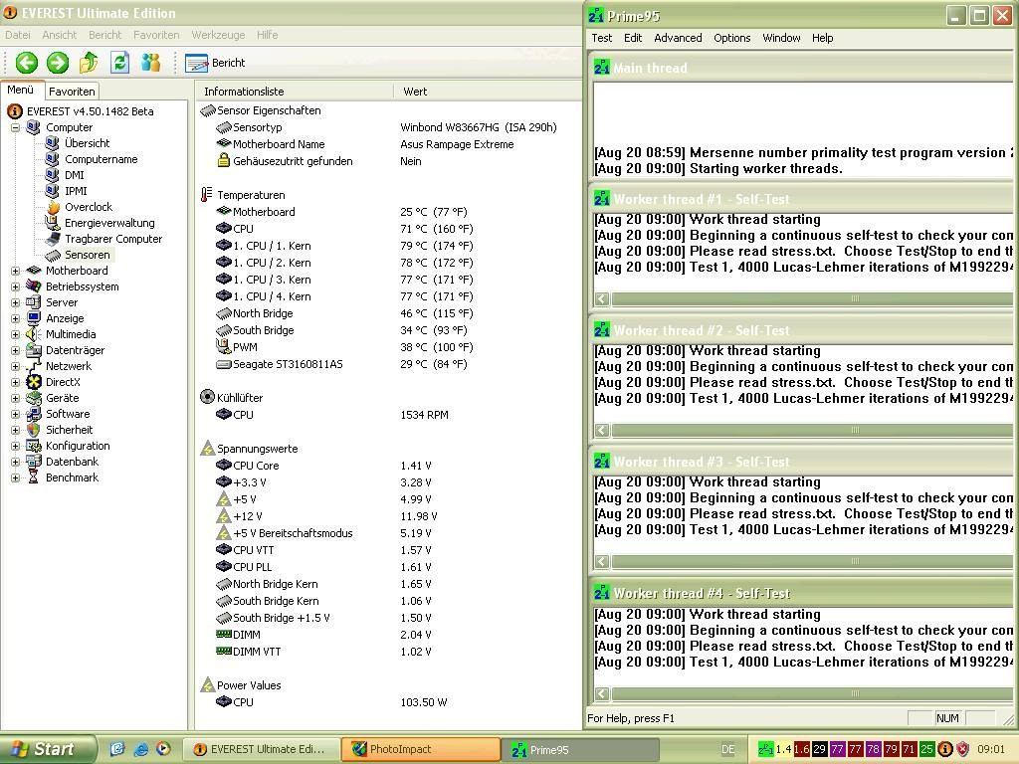The image size is (1019, 764).
Task: Expand the Datenträger tree node
Action: (x=15, y=350)
